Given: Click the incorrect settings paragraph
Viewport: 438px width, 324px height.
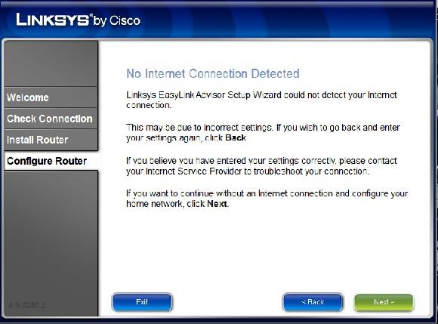Looking at the screenshot, I should point(263,133).
